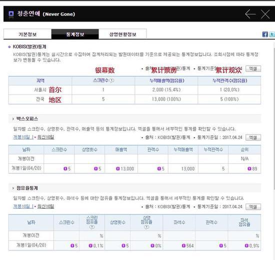The height and width of the screenshot is (260, 275).
Task: Open 개봉10일 dropdown in box office section
Action: pos(24,137)
